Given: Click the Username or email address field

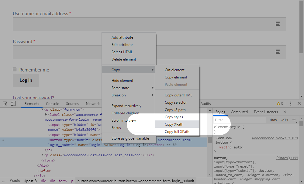Looking at the screenshot, I should point(149,24).
